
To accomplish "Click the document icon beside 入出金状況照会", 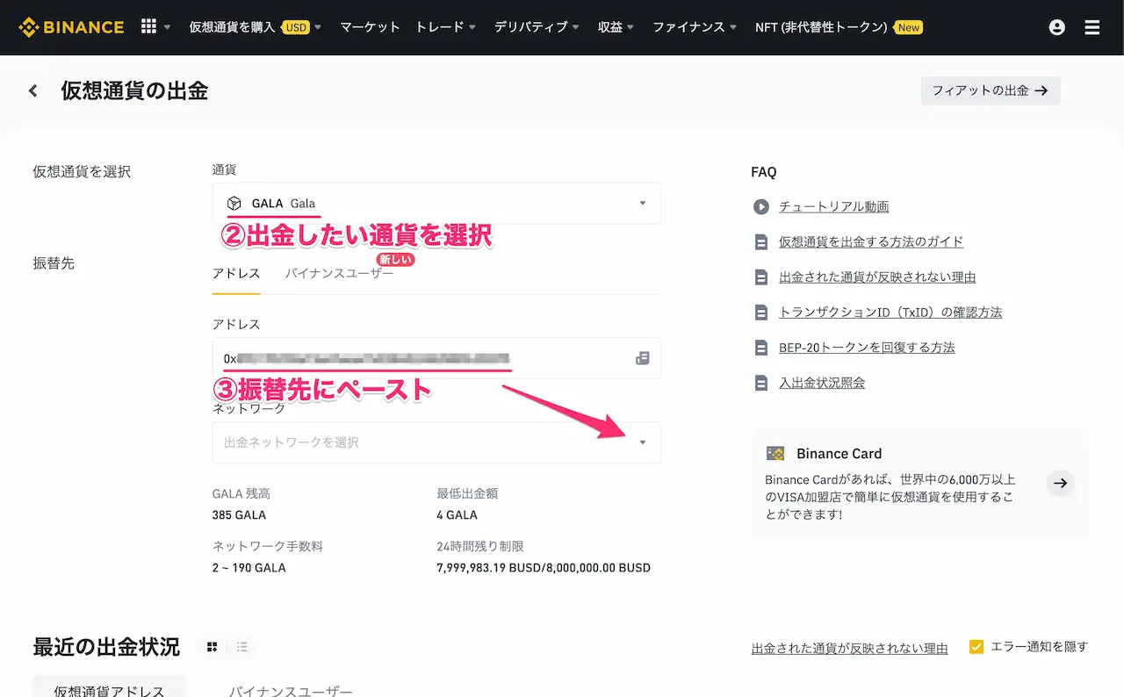I will 760,383.
